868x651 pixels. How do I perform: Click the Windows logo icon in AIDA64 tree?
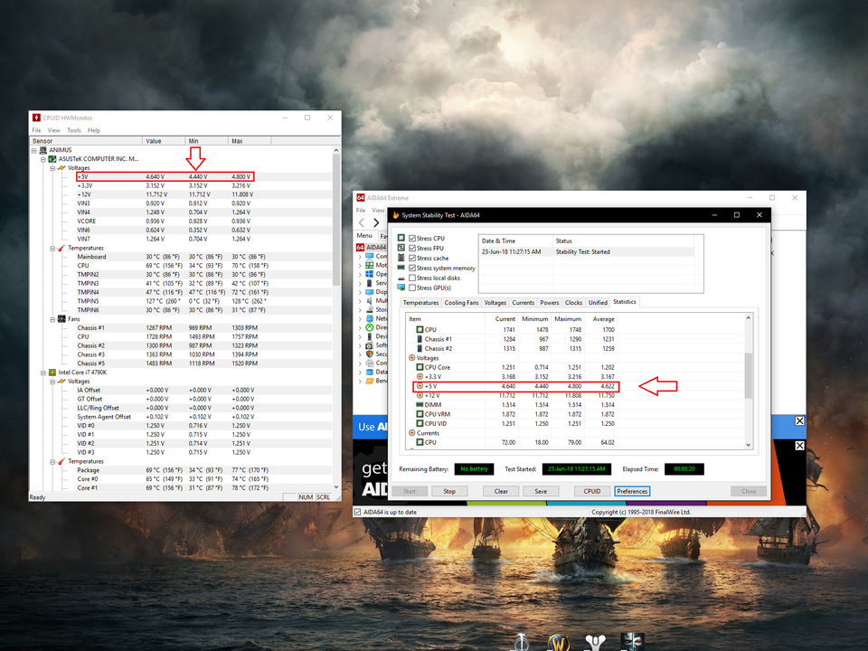(369, 274)
